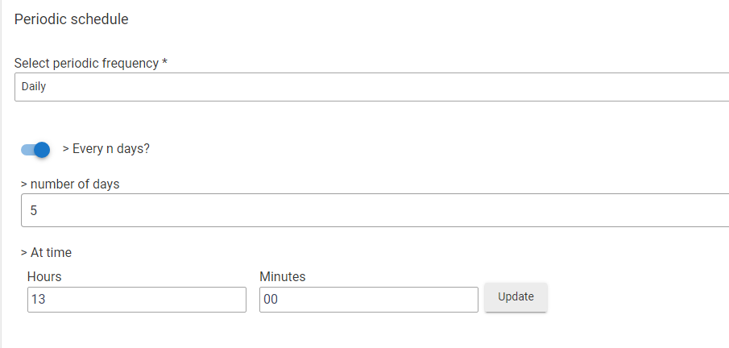Click the "> Every n days?" label text
Image resolution: width=729 pixels, height=348 pixels.
pyautogui.click(x=106, y=149)
